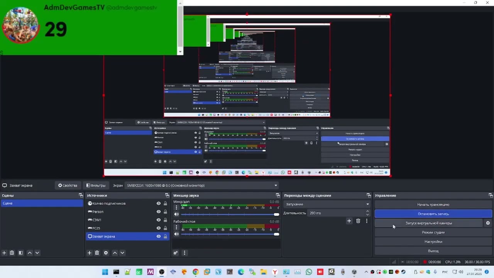Open the Затухание transition dropdown
This screenshot has width=494, height=278.
327,204
